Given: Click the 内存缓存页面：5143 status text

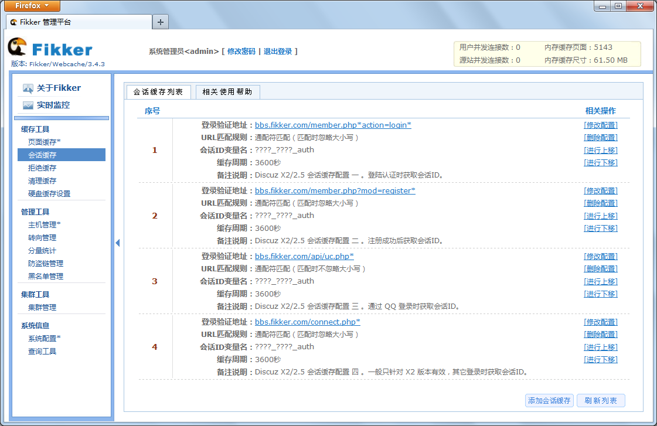Looking at the screenshot, I should coord(578,47).
